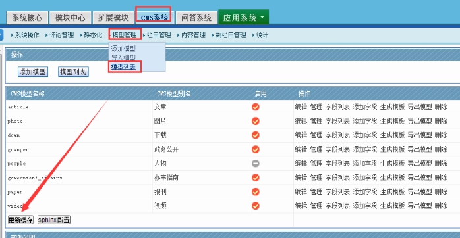460x238 pixels.
Task: Expand the 模型管理 submenu
Action: (125, 35)
